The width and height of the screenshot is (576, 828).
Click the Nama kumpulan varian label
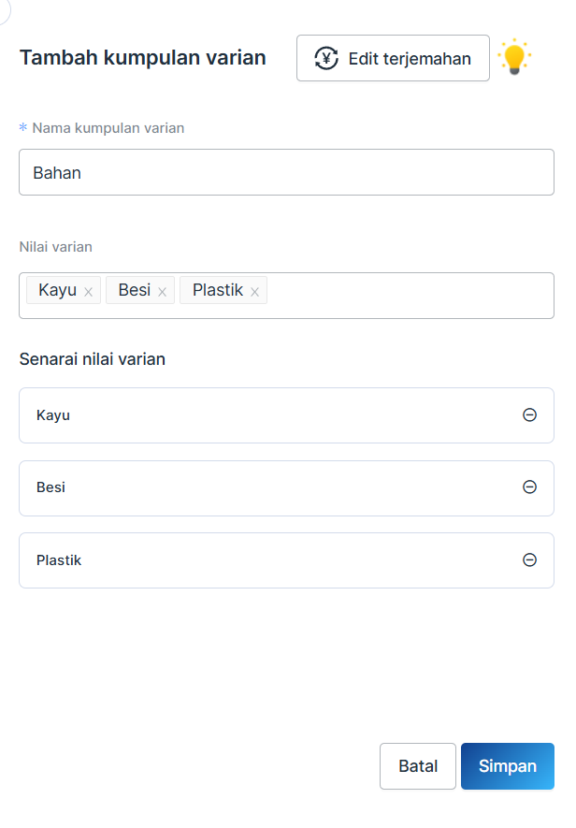tap(108, 128)
